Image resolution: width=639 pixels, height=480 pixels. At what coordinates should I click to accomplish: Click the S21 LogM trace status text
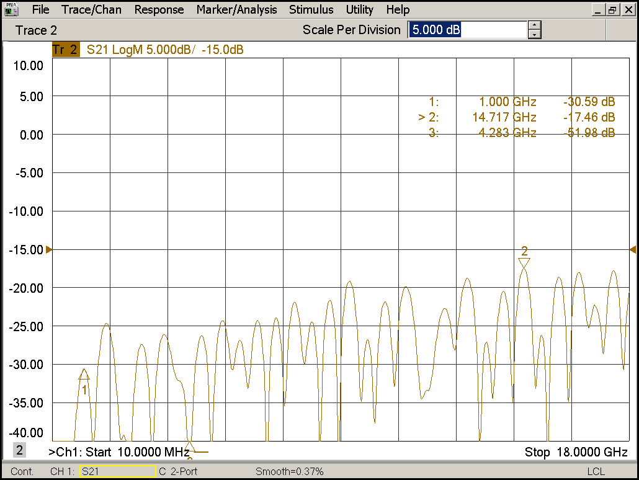pyautogui.click(x=164, y=50)
